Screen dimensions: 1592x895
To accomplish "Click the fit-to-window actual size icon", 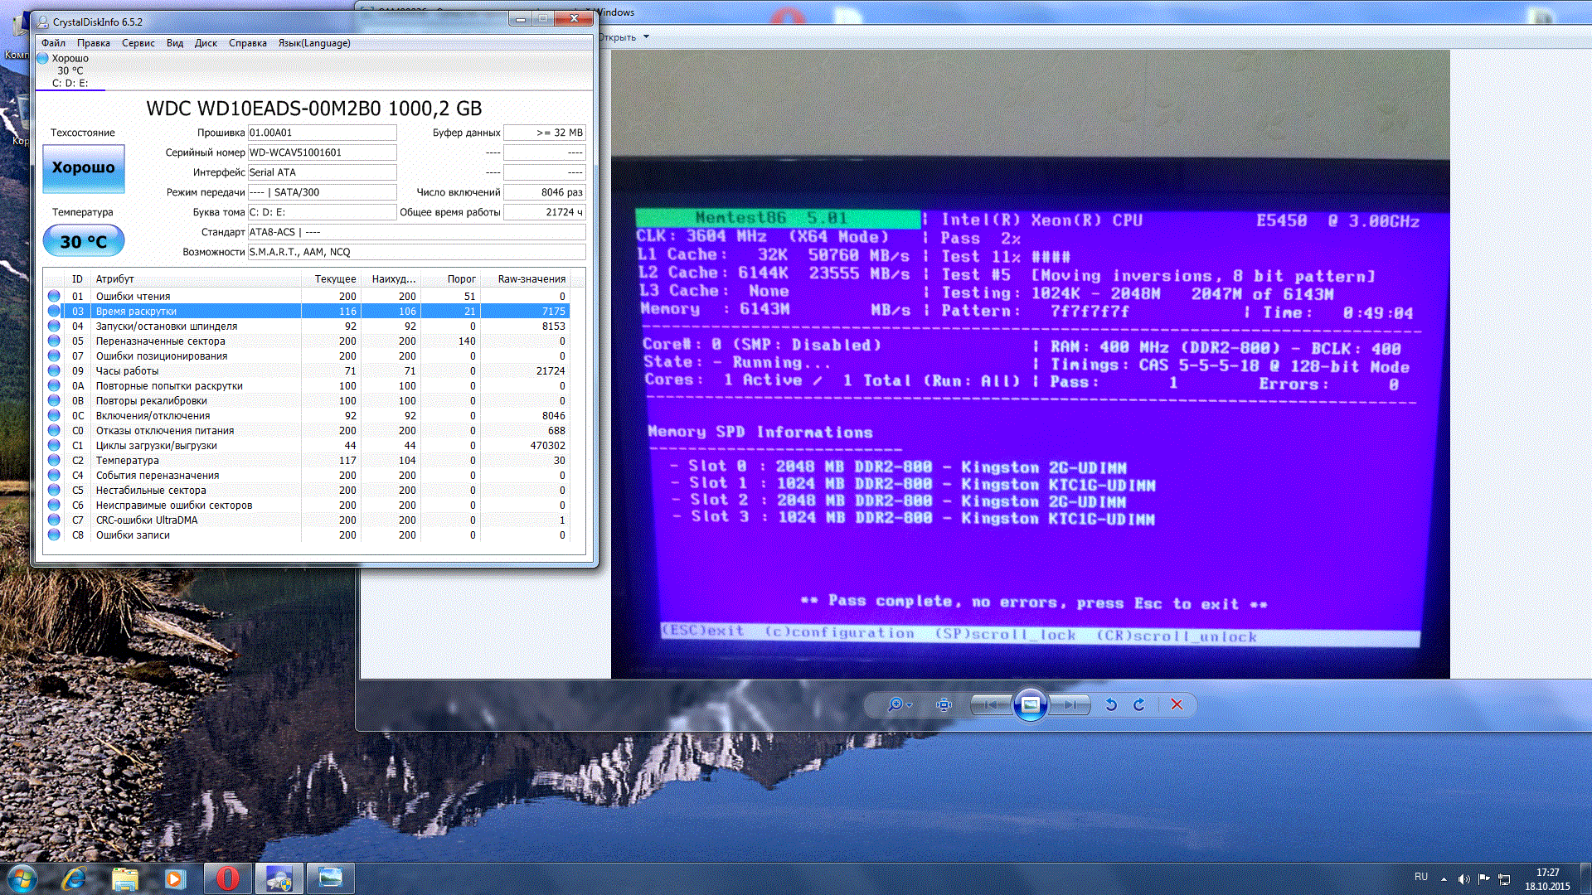I will (x=944, y=704).
